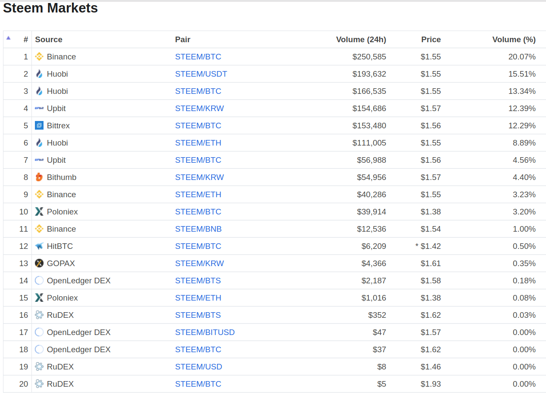Click the RuDEX icon in row 19

(x=39, y=366)
